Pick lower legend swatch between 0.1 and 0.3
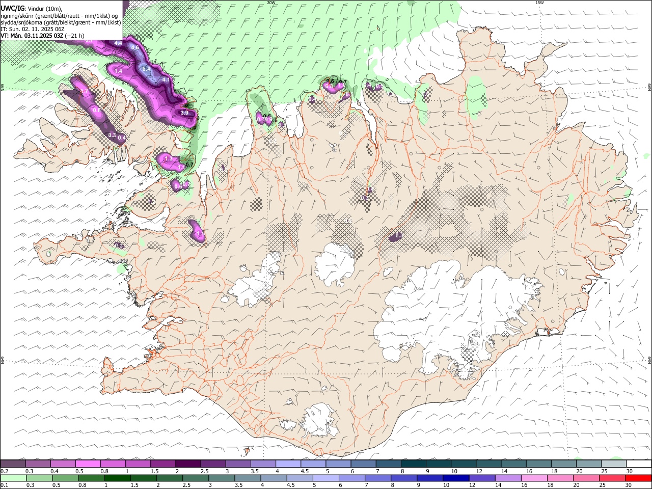Image resolution: width=652 pixels, height=489 pixels. [13, 478]
